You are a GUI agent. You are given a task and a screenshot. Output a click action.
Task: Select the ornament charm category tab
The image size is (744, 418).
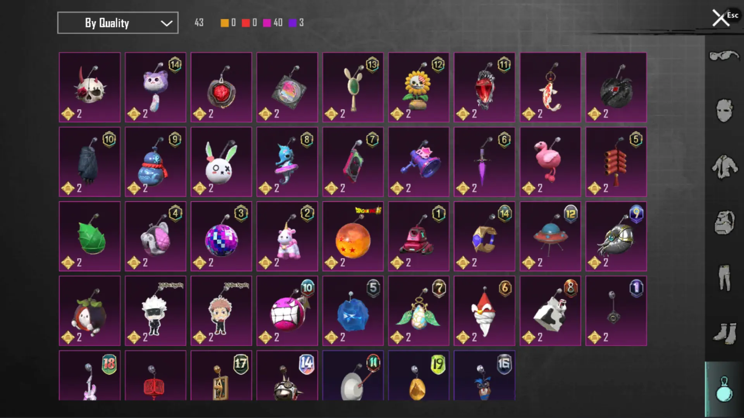pos(724,389)
